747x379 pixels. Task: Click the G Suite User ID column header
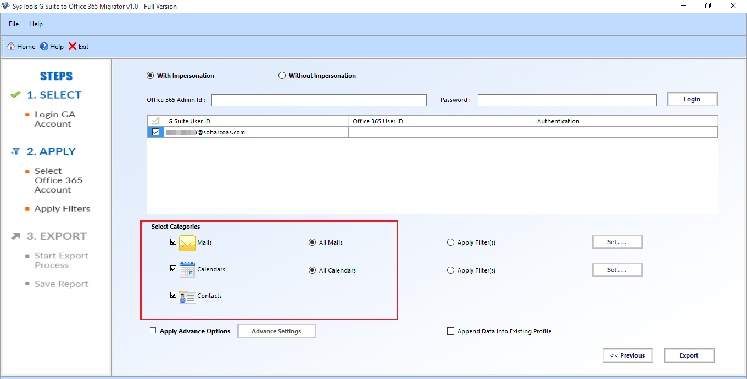[256, 121]
